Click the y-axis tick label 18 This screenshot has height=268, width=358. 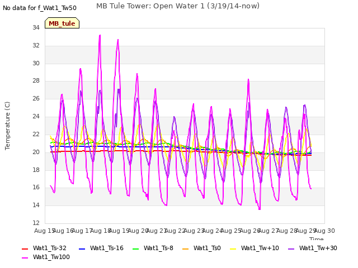pos(36,170)
